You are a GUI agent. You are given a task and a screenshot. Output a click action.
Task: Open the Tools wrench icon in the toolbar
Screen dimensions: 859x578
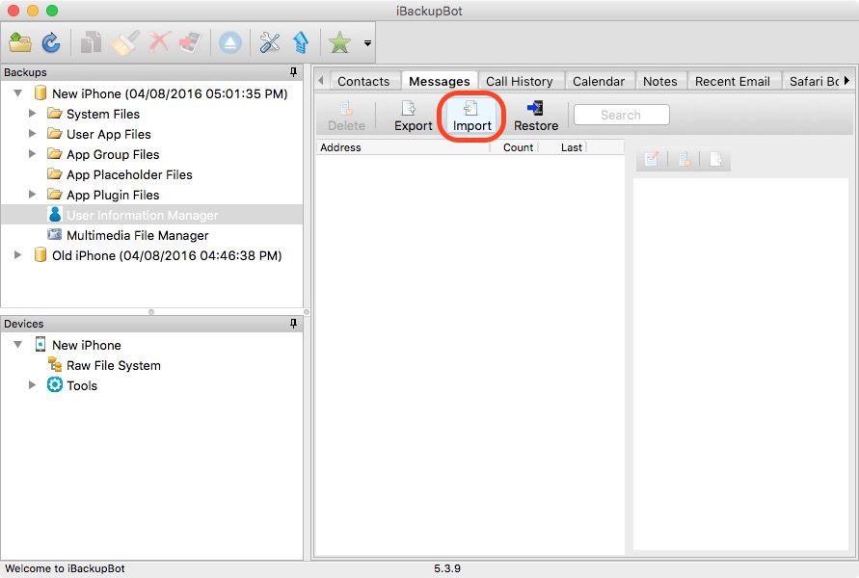tap(269, 41)
